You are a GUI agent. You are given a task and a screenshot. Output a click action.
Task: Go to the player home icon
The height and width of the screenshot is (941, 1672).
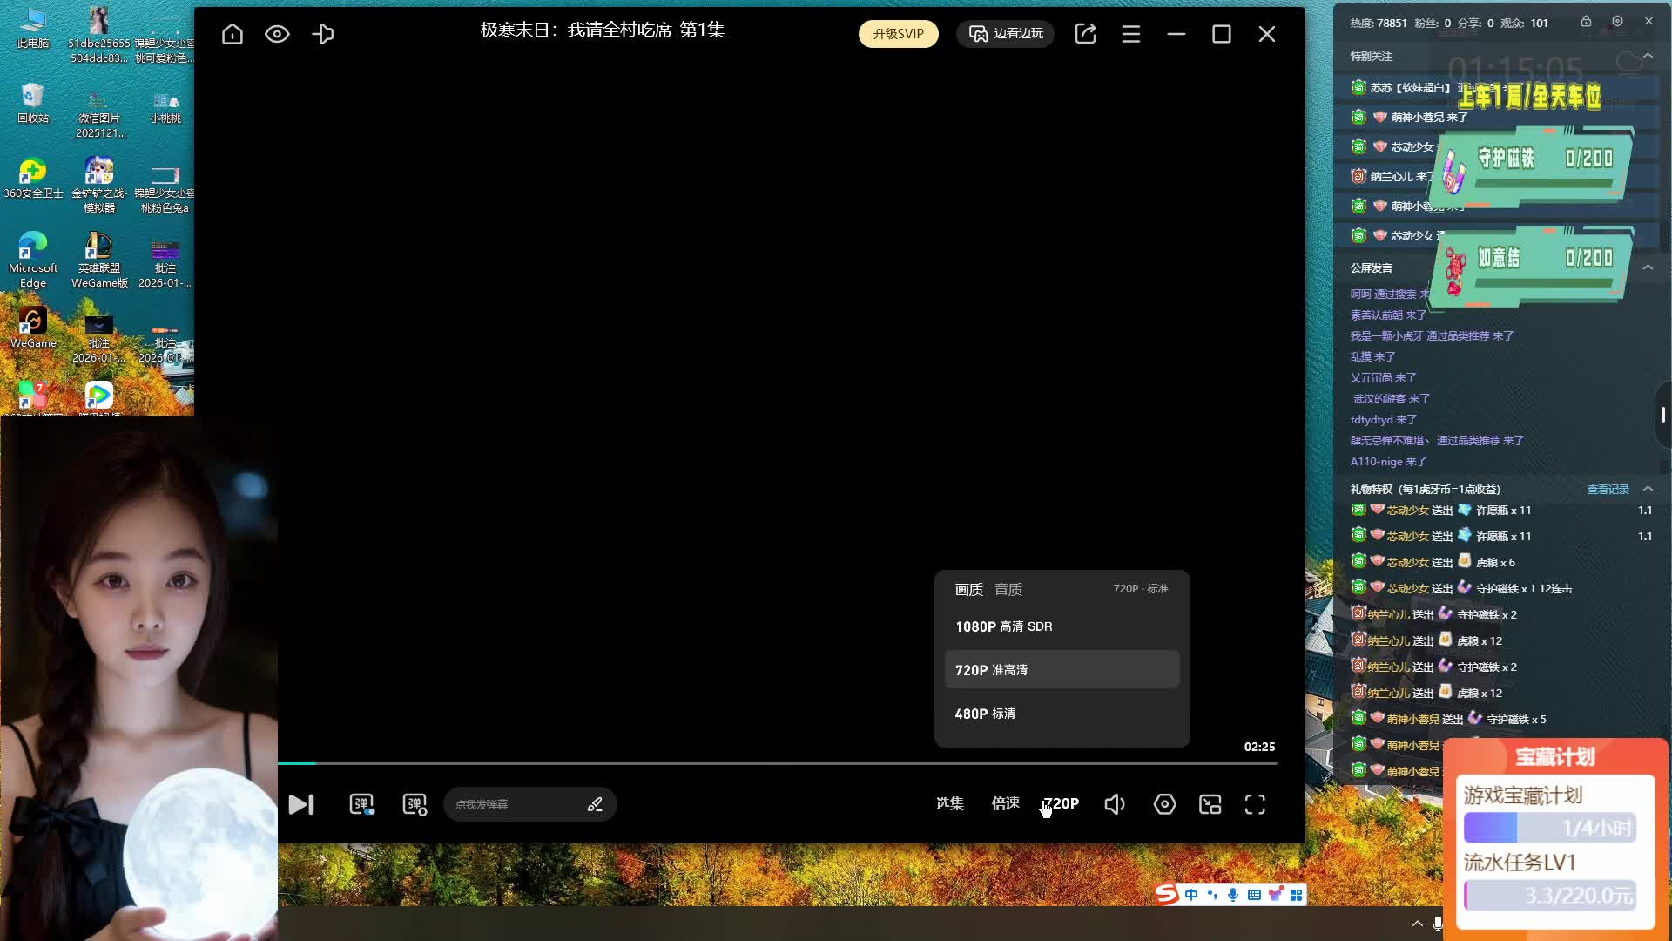(x=233, y=34)
